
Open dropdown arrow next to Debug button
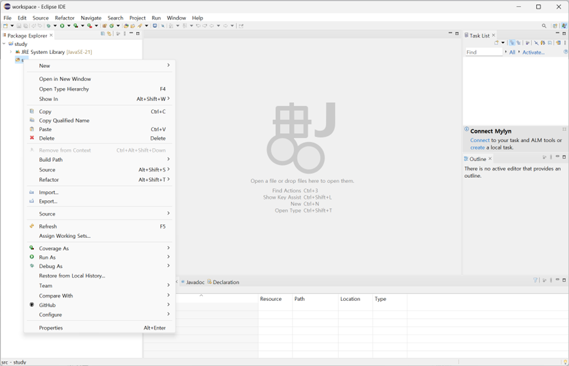(55, 26)
